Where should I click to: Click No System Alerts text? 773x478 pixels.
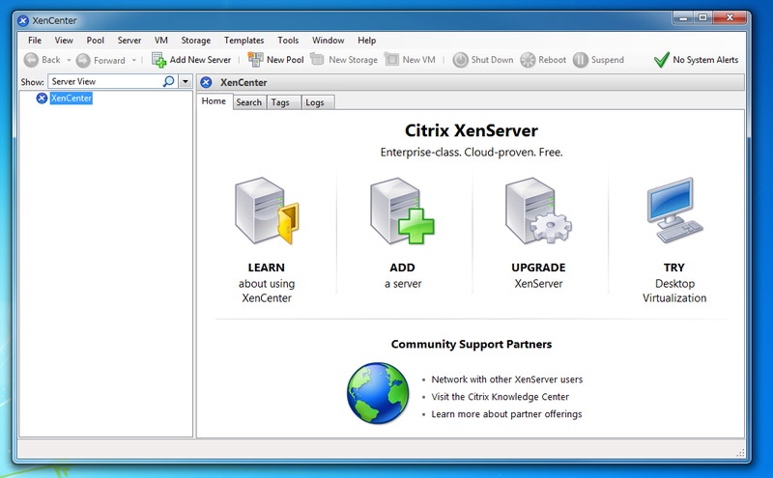705,60
